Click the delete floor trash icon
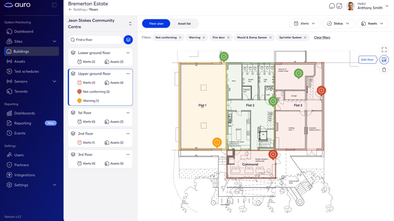Screen dimensions: 394x221 [384, 69]
